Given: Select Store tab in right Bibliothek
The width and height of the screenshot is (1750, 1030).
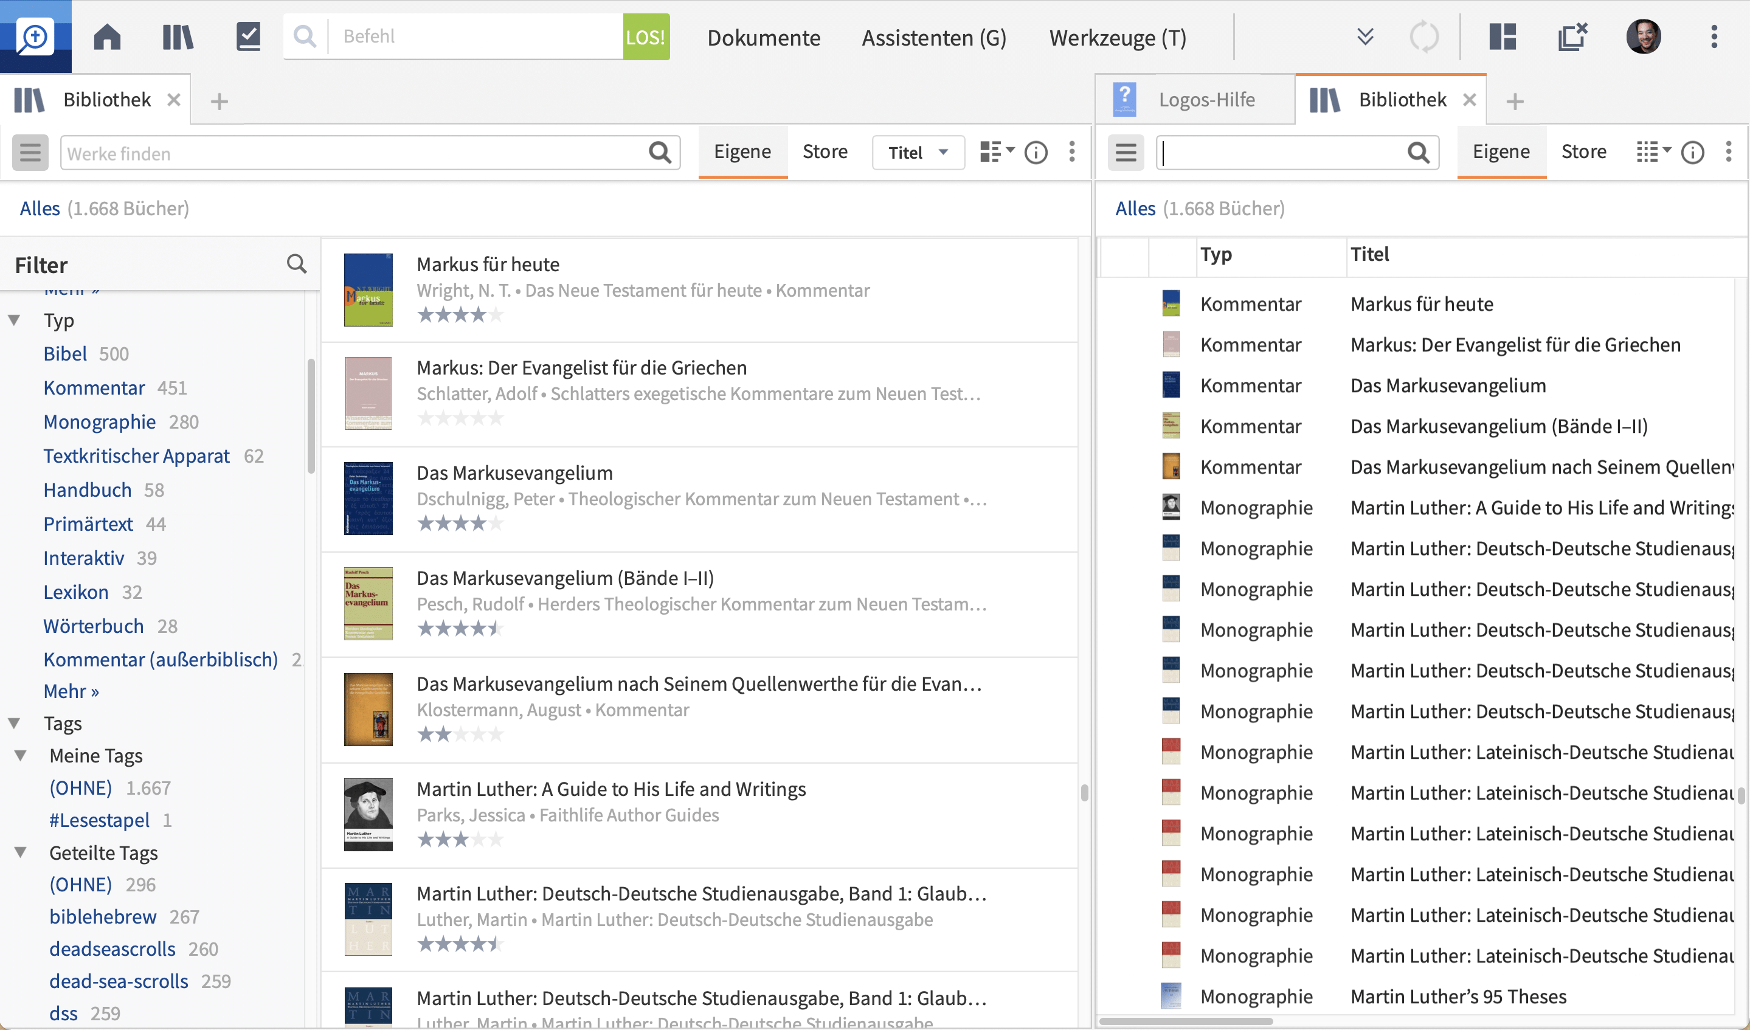Looking at the screenshot, I should [1584, 151].
